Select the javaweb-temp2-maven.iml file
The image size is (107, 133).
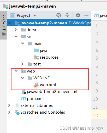52,92
